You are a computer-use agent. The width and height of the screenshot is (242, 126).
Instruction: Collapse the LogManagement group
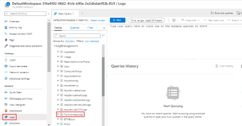55,46
